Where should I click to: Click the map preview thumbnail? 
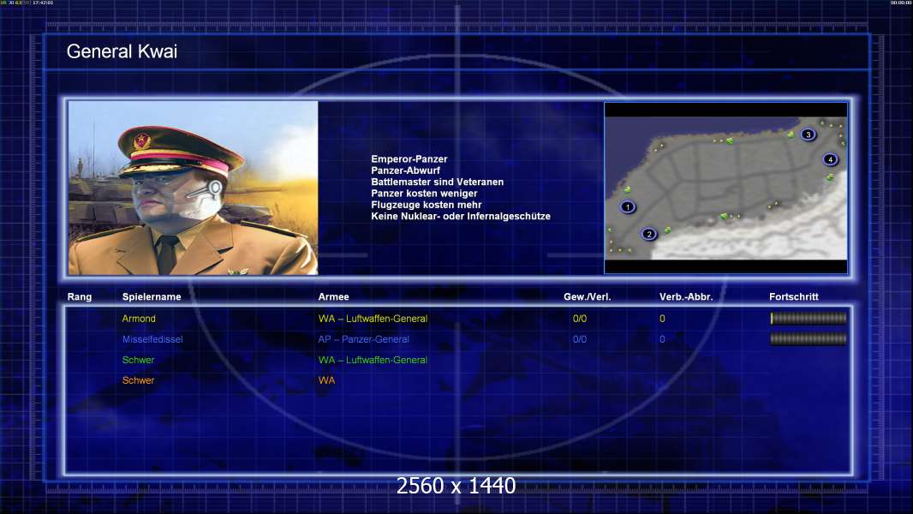click(725, 188)
